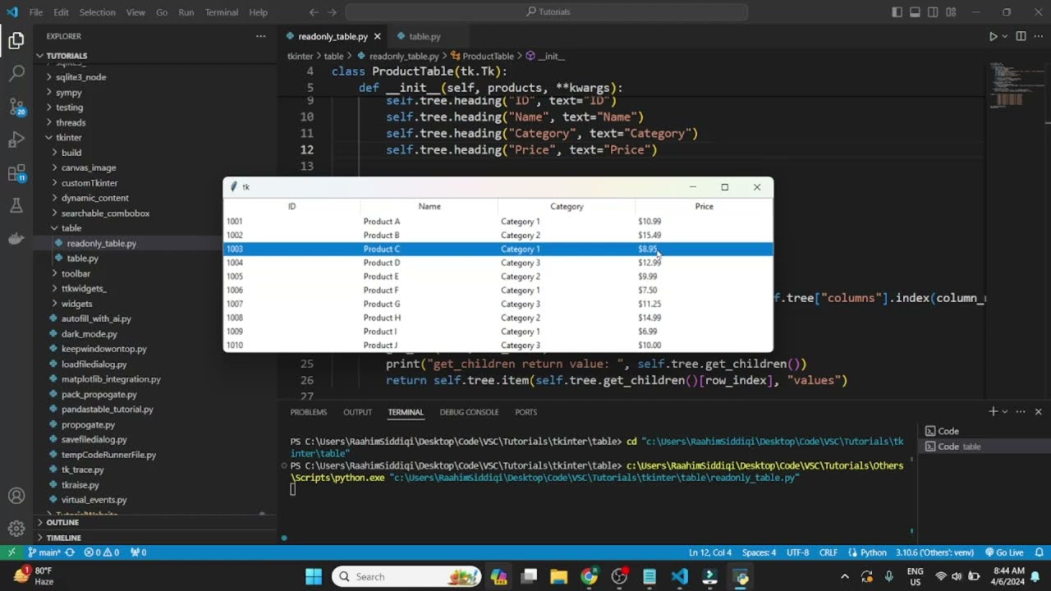Viewport: 1051px width, 591px height.
Task: Open the Terminal menu
Action: (222, 12)
